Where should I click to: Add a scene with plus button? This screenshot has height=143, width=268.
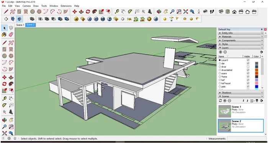click(x=225, y=101)
